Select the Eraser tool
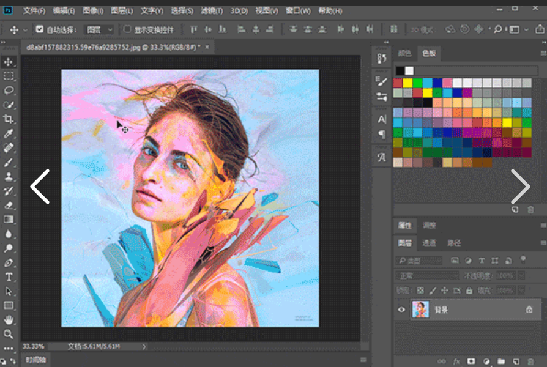 pyautogui.click(x=9, y=205)
